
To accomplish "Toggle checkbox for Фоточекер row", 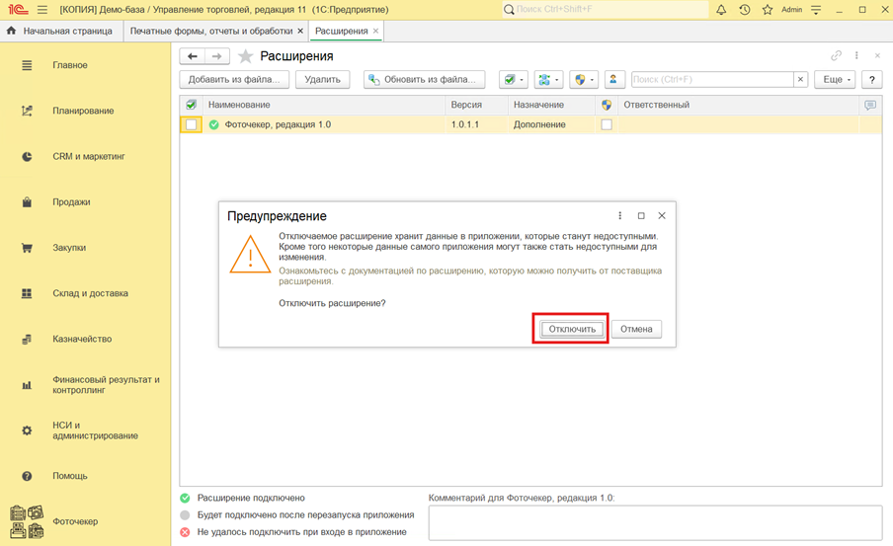I will [x=191, y=125].
